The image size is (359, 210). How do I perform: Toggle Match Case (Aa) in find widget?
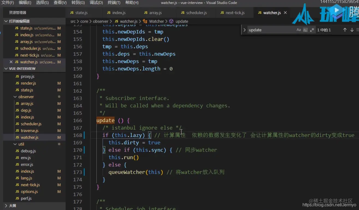tap(299, 30)
